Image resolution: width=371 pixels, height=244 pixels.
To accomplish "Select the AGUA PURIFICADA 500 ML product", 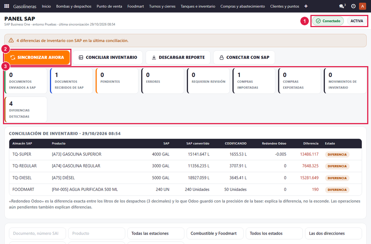I will pyautogui.click(x=85, y=189).
